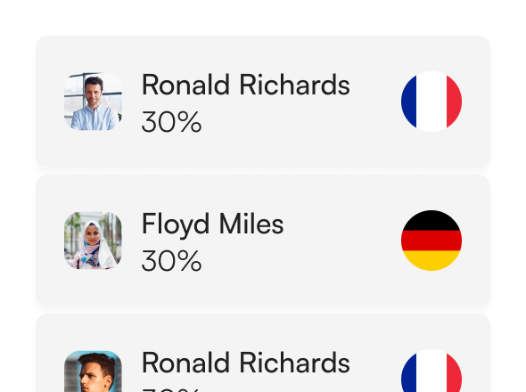Click the white stripe of the topmost French flag
This screenshot has width=526, height=392.
[431, 102]
